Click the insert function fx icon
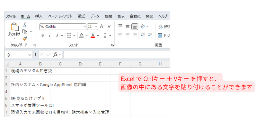 tap(55, 55)
